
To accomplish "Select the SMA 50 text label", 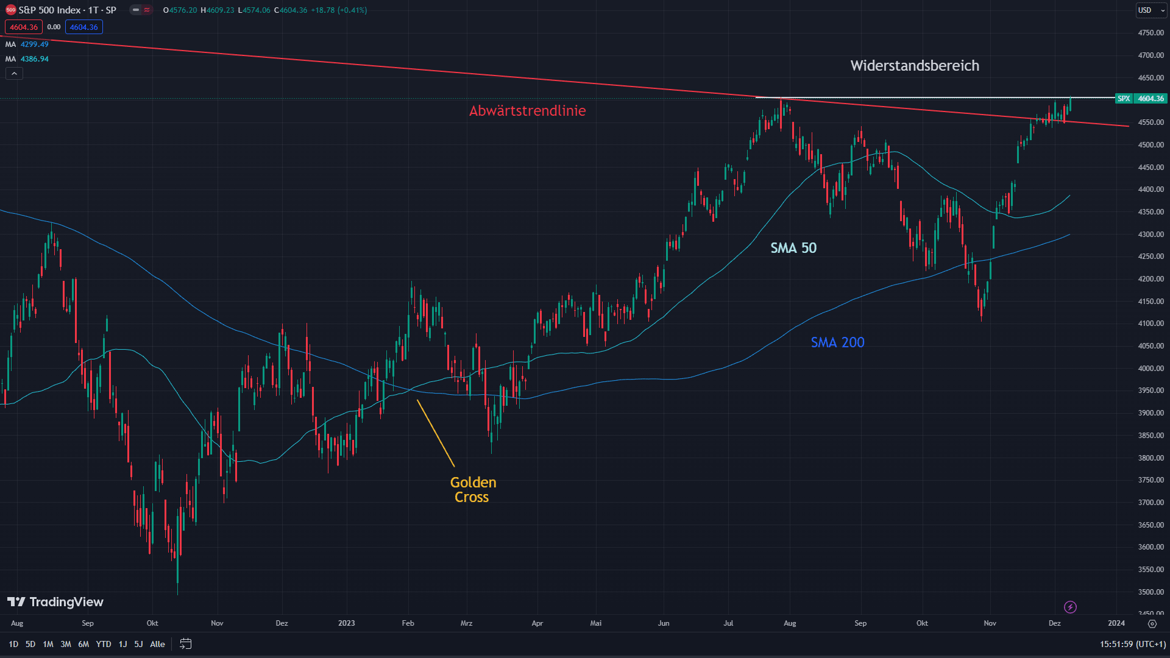I will click(793, 248).
